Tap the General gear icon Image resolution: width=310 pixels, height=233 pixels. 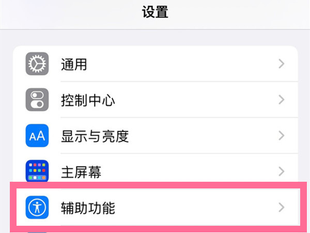pyautogui.click(x=37, y=64)
